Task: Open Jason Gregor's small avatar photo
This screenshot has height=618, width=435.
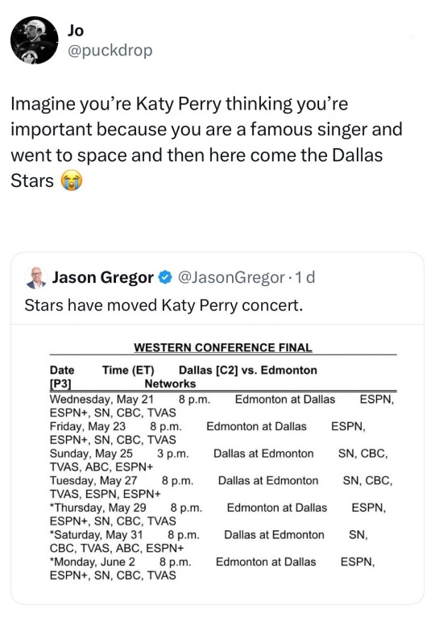Action: 36,277
